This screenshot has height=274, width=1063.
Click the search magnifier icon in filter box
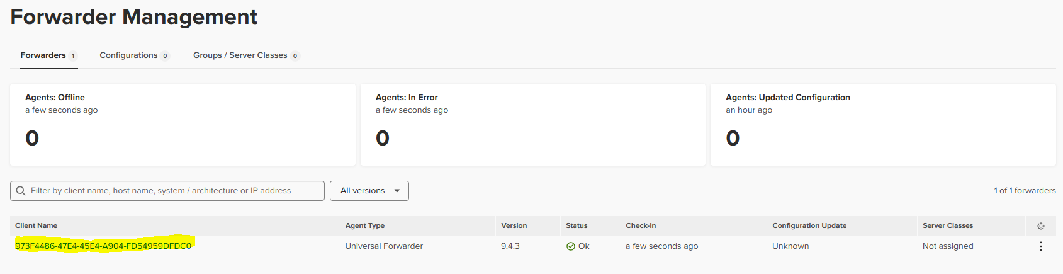click(21, 191)
